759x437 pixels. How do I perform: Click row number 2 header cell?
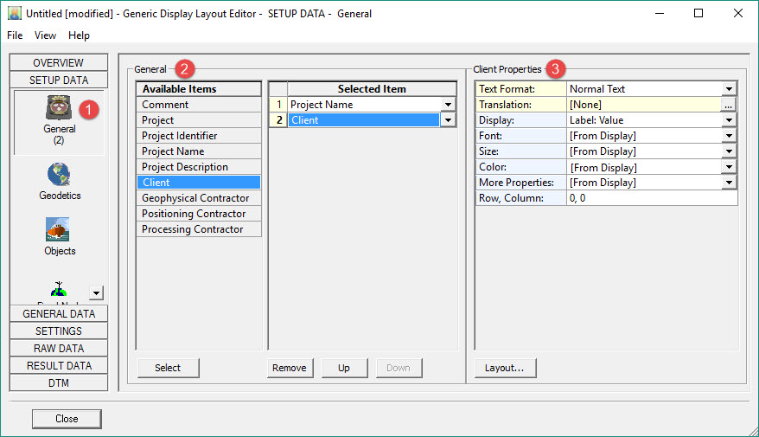click(278, 120)
